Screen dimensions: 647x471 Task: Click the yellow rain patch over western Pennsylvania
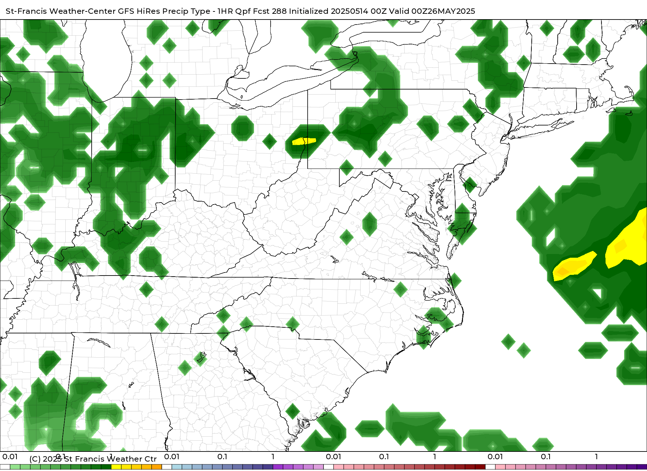tap(304, 141)
